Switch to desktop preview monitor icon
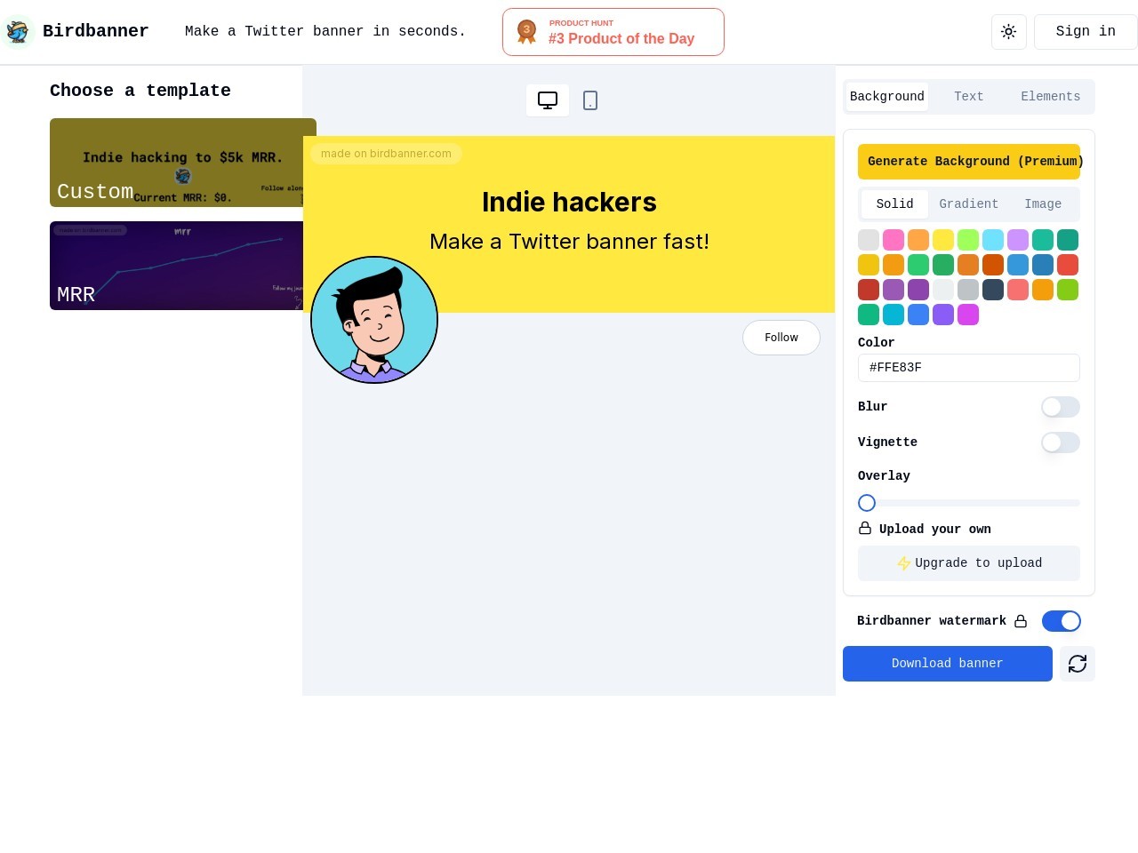 pyautogui.click(x=548, y=100)
